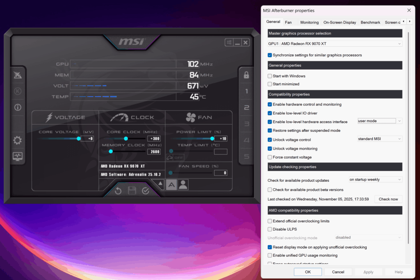The height and width of the screenshot is (280, 420).
Task: Click the fan sync OFF toggle icon
Action: tap(175, 158)
